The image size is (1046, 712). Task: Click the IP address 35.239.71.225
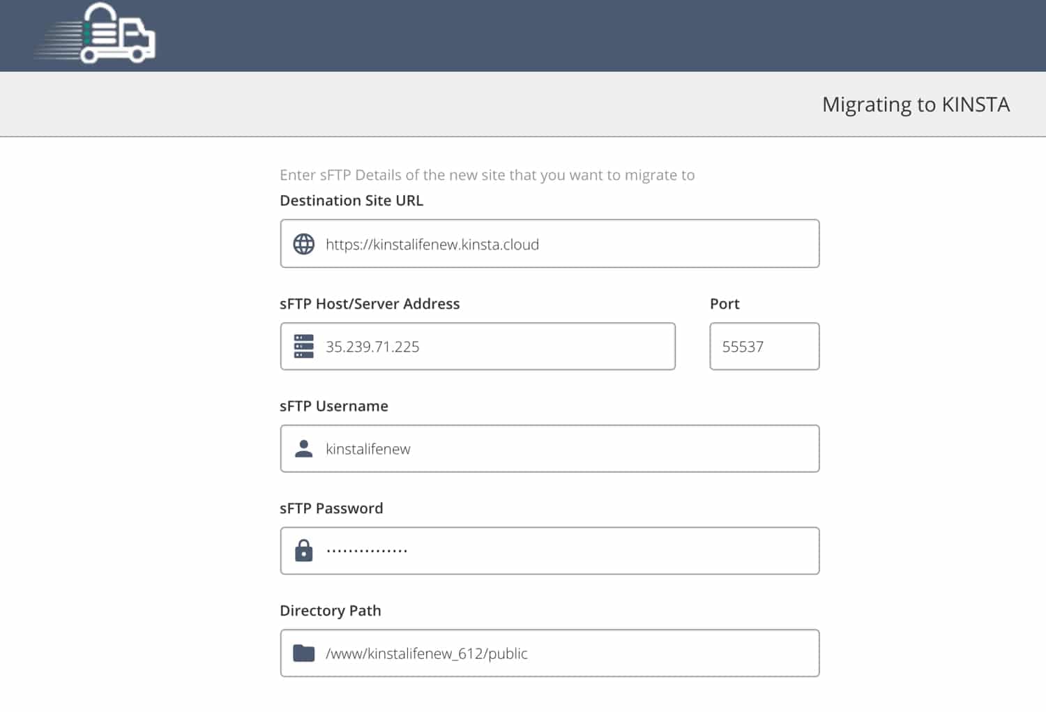373,347
